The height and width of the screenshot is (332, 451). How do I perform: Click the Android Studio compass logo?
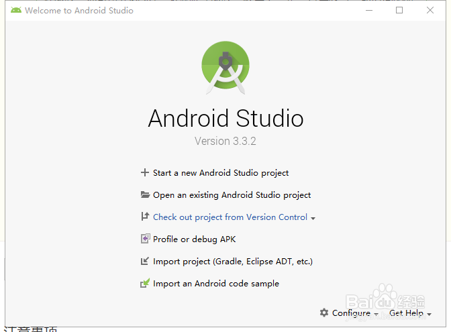(x=225, y=68)
